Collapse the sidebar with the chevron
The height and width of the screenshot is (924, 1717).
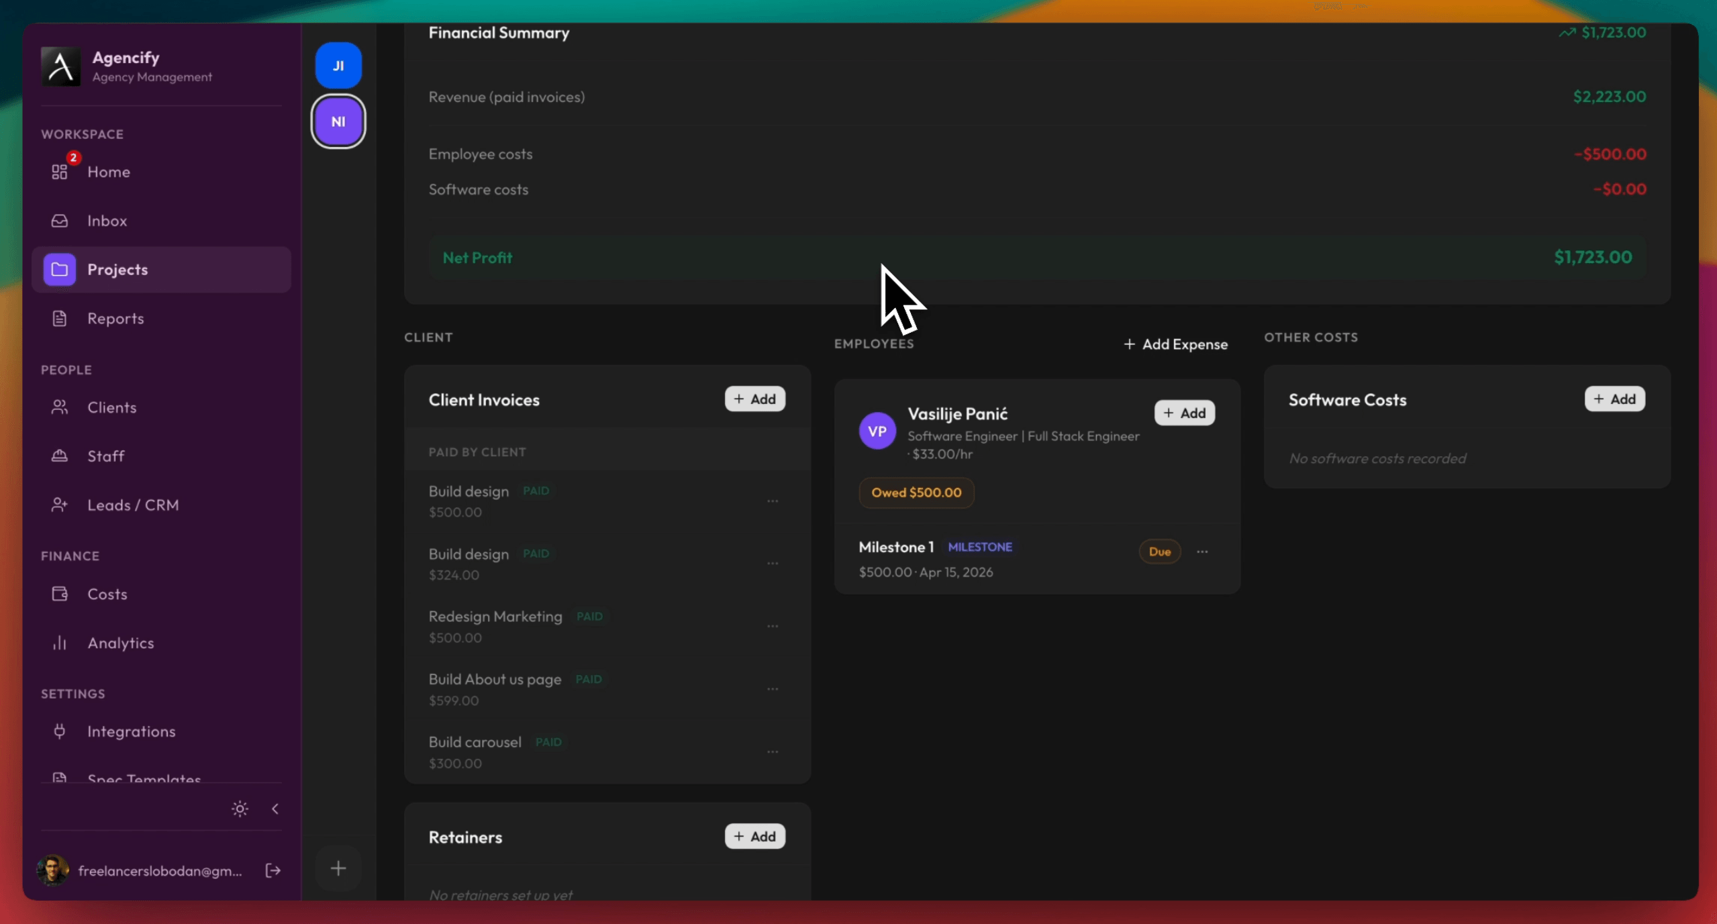tap(276, 809)
